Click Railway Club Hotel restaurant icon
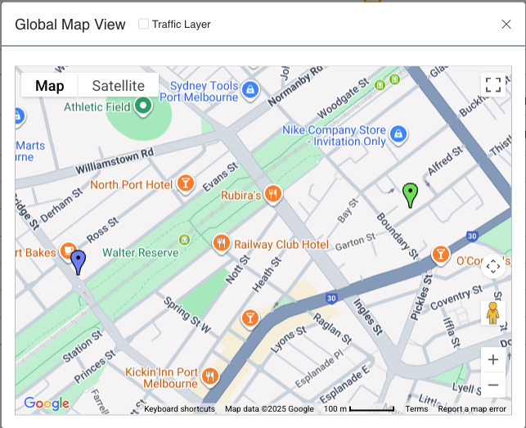Viewport: 526px width, 428px height. point(222,244)
